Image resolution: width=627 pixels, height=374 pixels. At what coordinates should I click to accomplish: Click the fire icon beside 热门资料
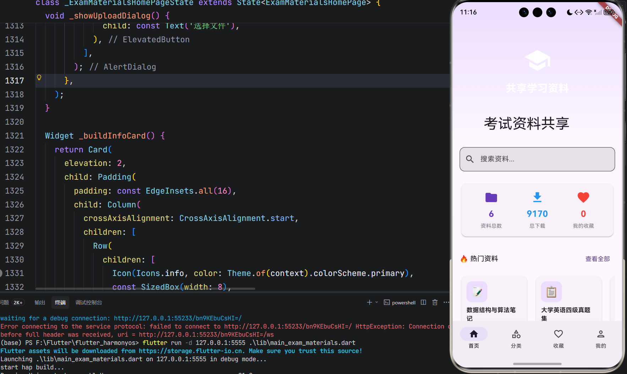pyautogui.click(x=464, y=259)
